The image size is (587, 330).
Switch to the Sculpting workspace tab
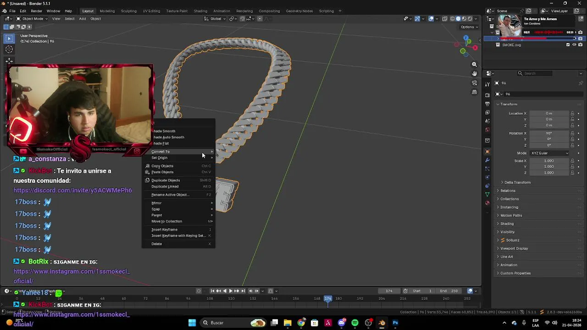click(128, 11)
